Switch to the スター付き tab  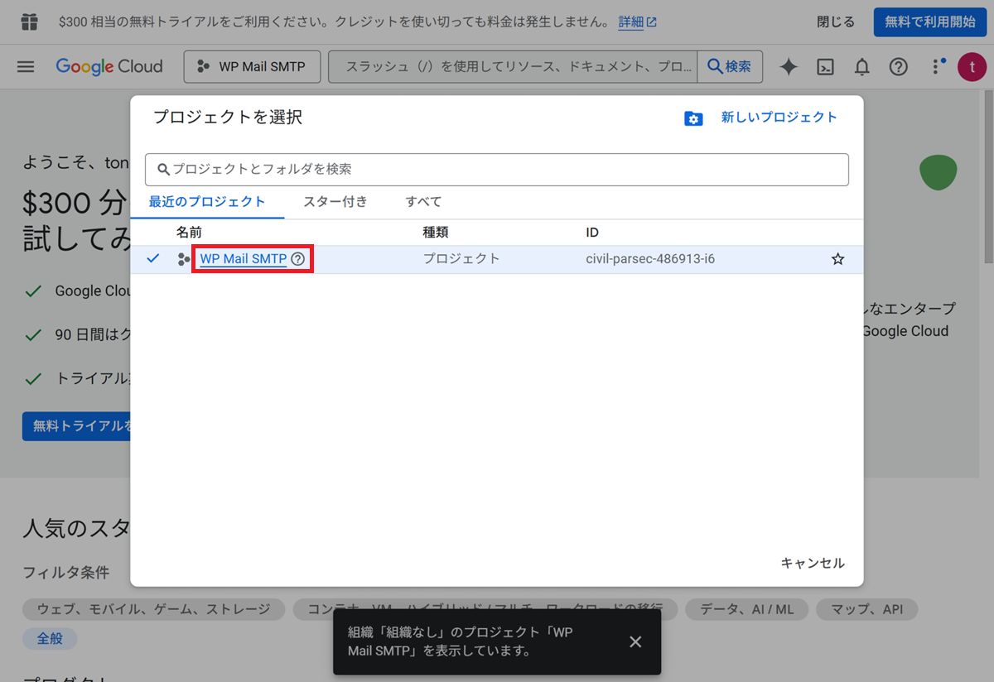335,201
